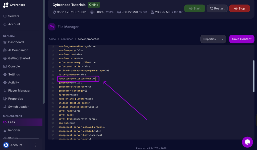Click the server IP 95.217.207.100:10001

(x=72, y=12)
